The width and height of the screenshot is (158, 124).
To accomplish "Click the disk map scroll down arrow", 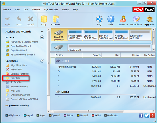I will coord(154,50).
